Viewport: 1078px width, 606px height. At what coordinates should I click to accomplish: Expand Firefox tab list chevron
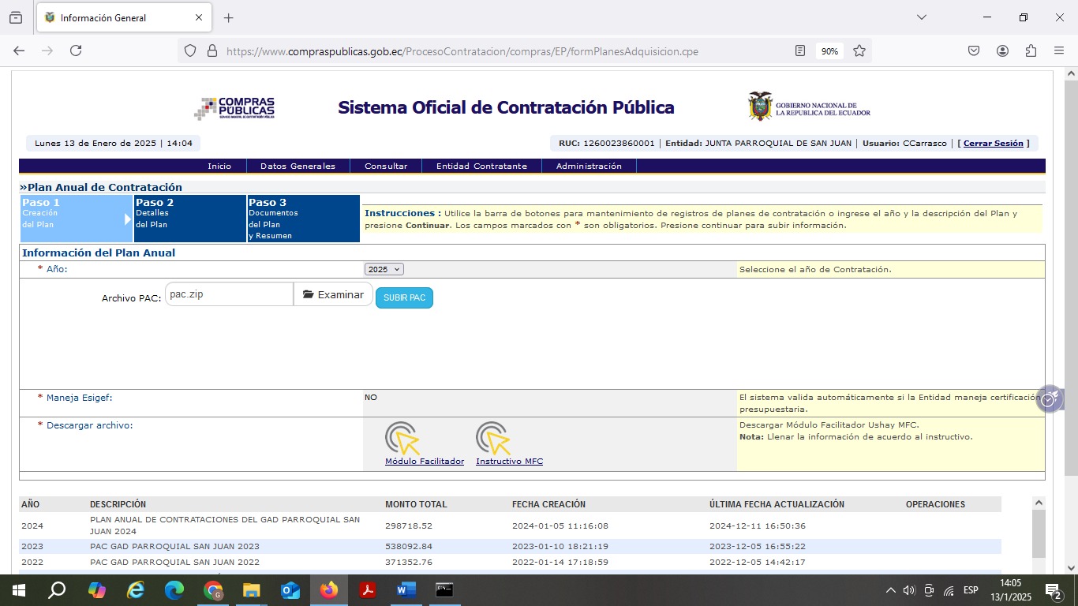[x=921, y=17]
